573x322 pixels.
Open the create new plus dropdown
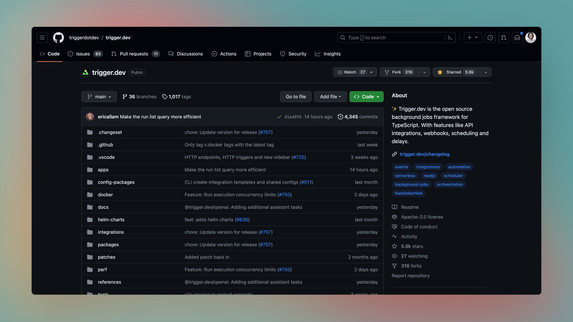(473, 38)
